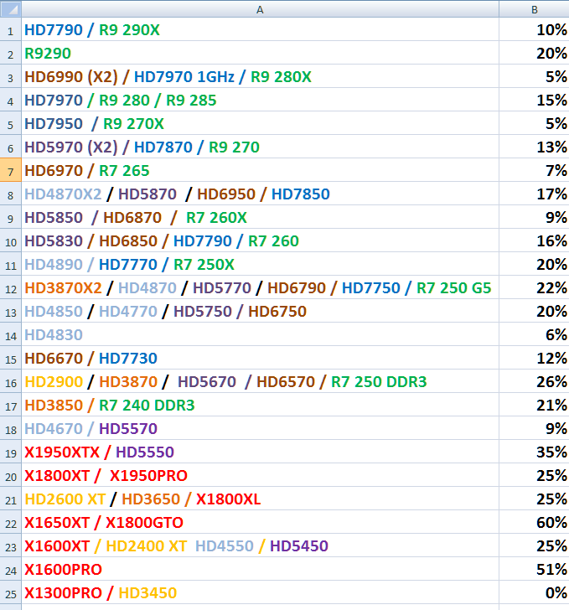Click cell starting with HD3870X2
This screenshot has height=610, width=569.
pyautogui.click(x=260, y=288)
